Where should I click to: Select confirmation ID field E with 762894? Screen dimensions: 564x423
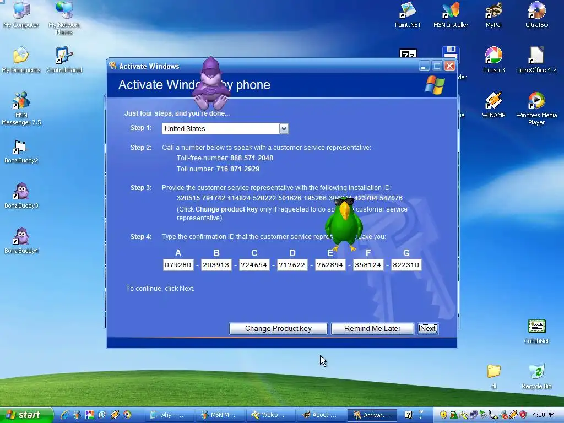pos(330,265)
